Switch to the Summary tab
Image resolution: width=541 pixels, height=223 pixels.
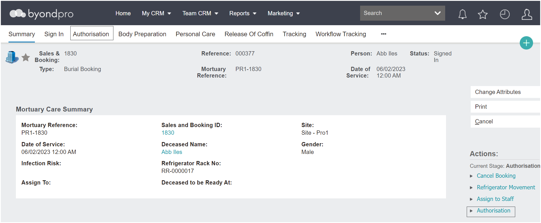[22, 34]
